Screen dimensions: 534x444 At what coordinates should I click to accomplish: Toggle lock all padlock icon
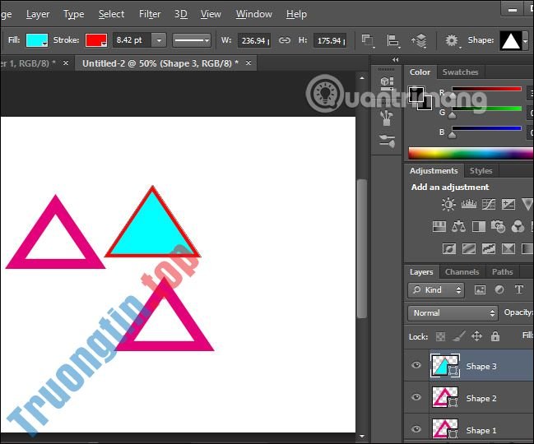(x=495, y=336)
